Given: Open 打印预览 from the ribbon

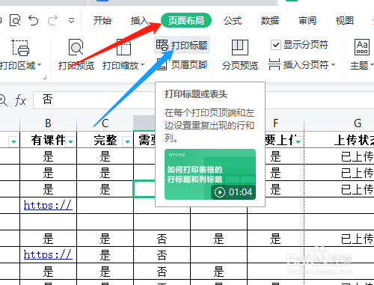Looking at the screenshot, I should [x=76, y=55].
